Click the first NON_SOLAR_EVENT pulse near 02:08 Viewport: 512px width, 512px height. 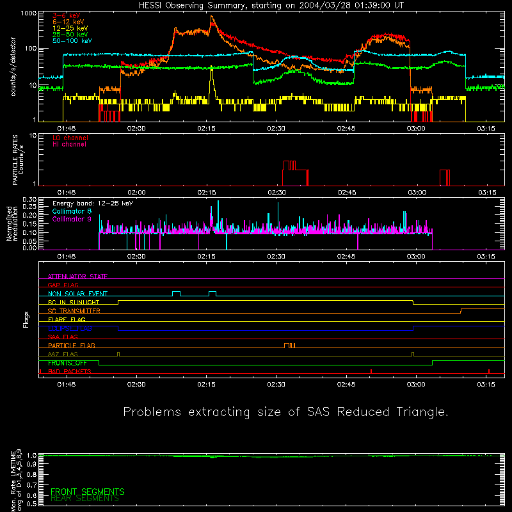pos(177,293)
